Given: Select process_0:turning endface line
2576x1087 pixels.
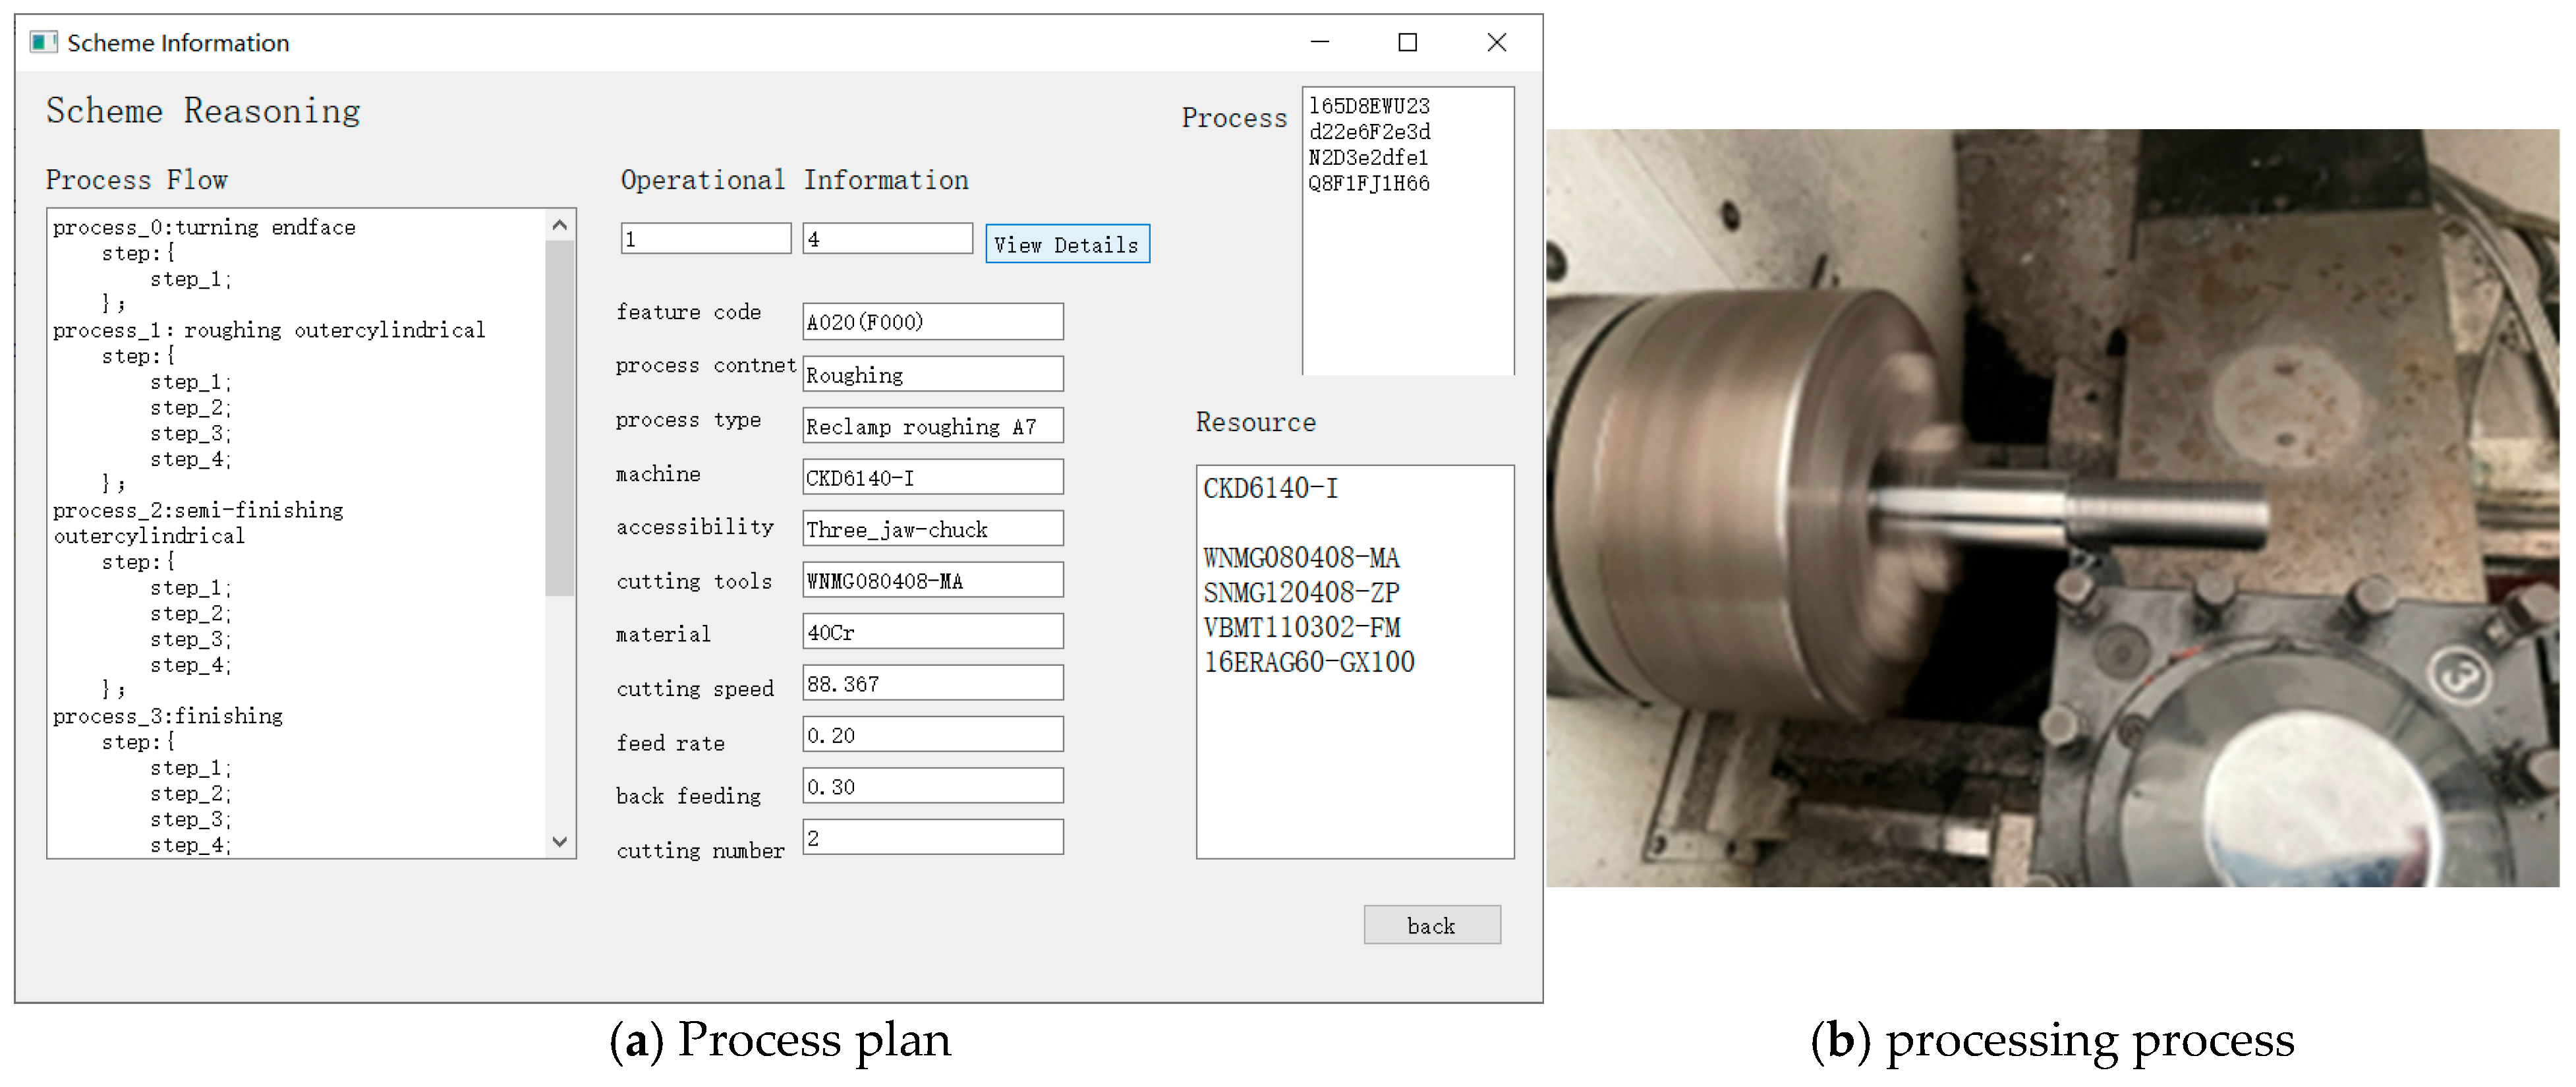Looking at the screenshot, I should point(204,227).
